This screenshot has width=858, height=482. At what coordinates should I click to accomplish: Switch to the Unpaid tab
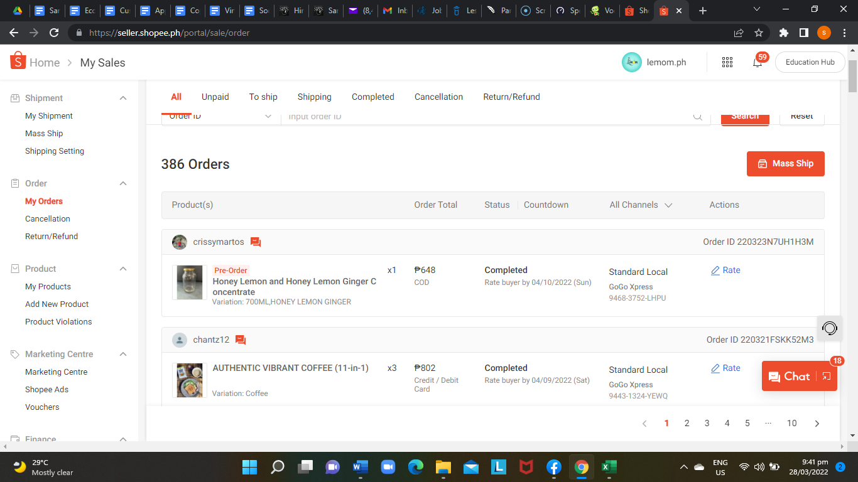click(x=215, y=97)
